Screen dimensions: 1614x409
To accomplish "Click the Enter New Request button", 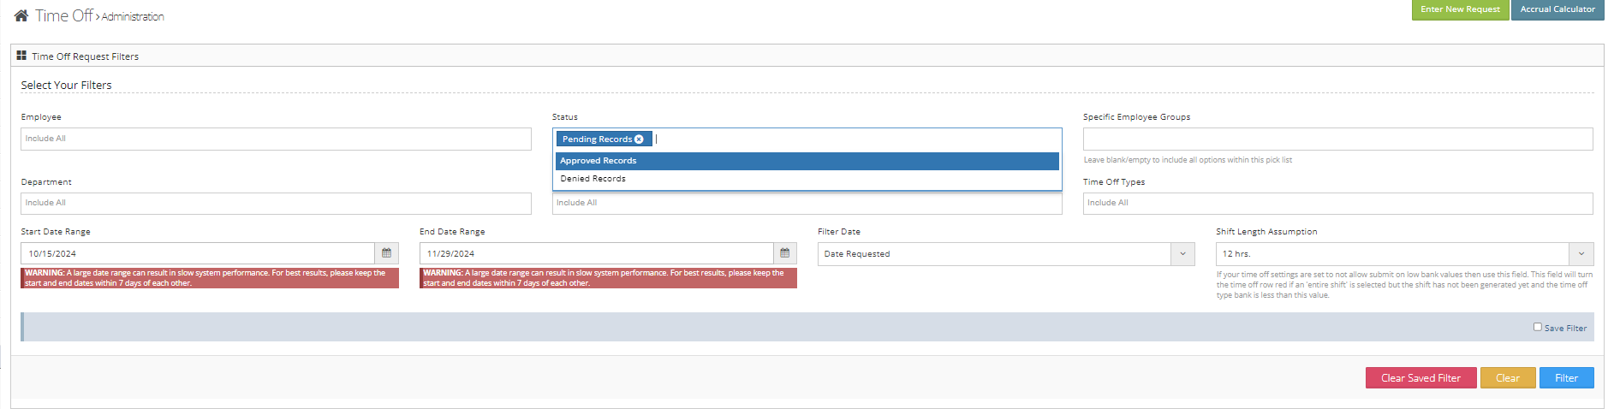I will click(1460, 9).
